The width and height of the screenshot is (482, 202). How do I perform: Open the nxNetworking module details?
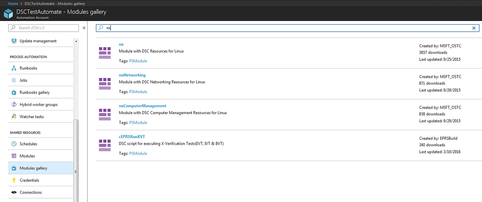click(x=132, y=75)
